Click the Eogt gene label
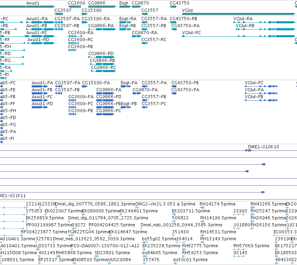This screenshot has width=297, height=265. coord(124,3)
